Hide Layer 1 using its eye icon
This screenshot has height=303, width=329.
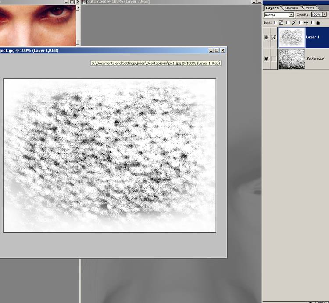click(x=266, y=38)
